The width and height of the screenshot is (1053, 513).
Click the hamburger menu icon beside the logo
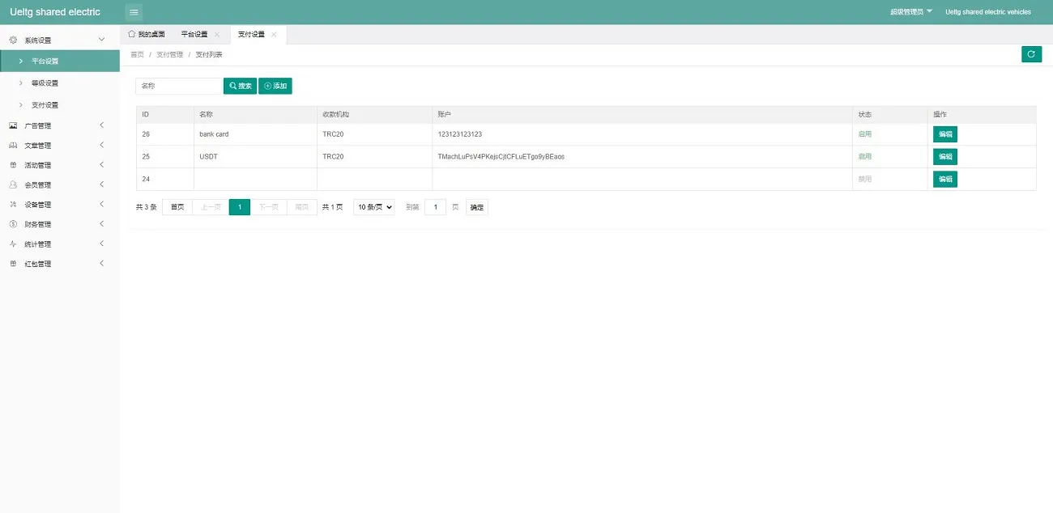[x=133, y=12]
